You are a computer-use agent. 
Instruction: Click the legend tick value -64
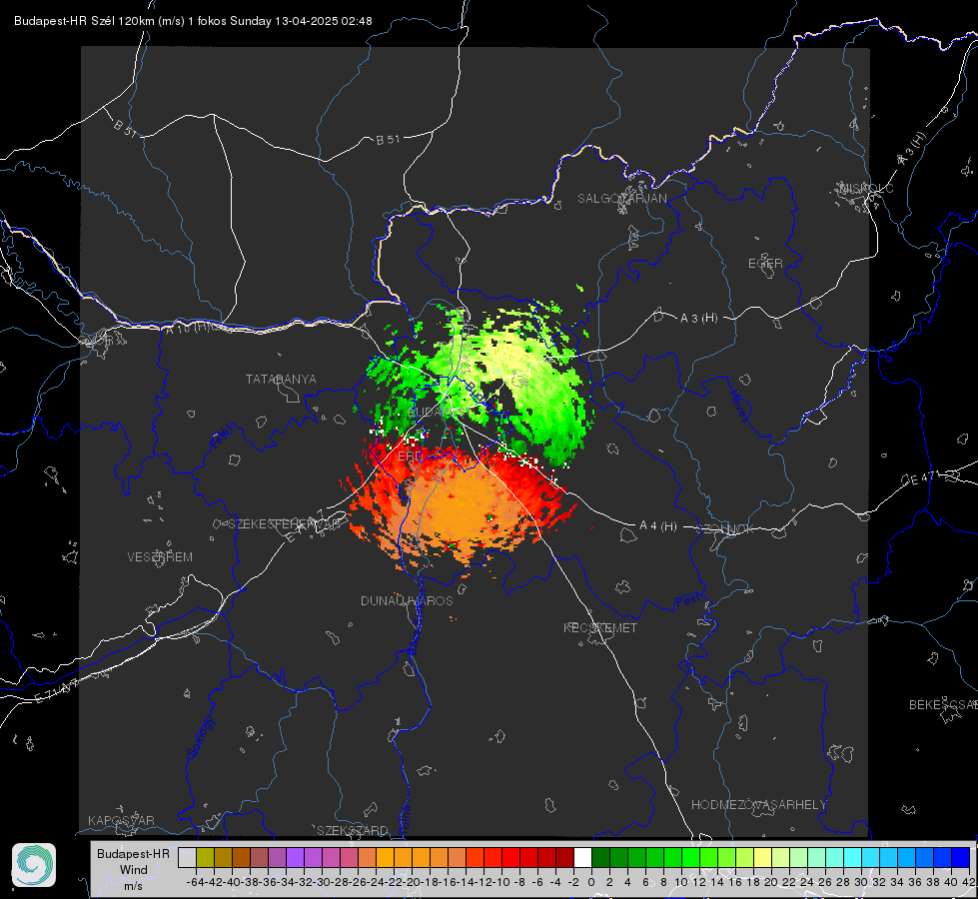196,882
